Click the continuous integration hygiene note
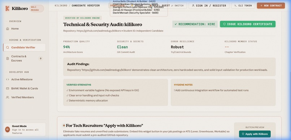 [211, 90]
